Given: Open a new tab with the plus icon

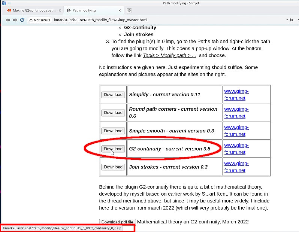Looking at the screenshot, I should [x=129, y=11].
